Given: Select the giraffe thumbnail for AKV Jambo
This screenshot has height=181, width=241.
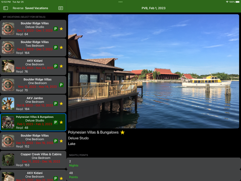Looking at the screenshot, I should pos(8,103).
